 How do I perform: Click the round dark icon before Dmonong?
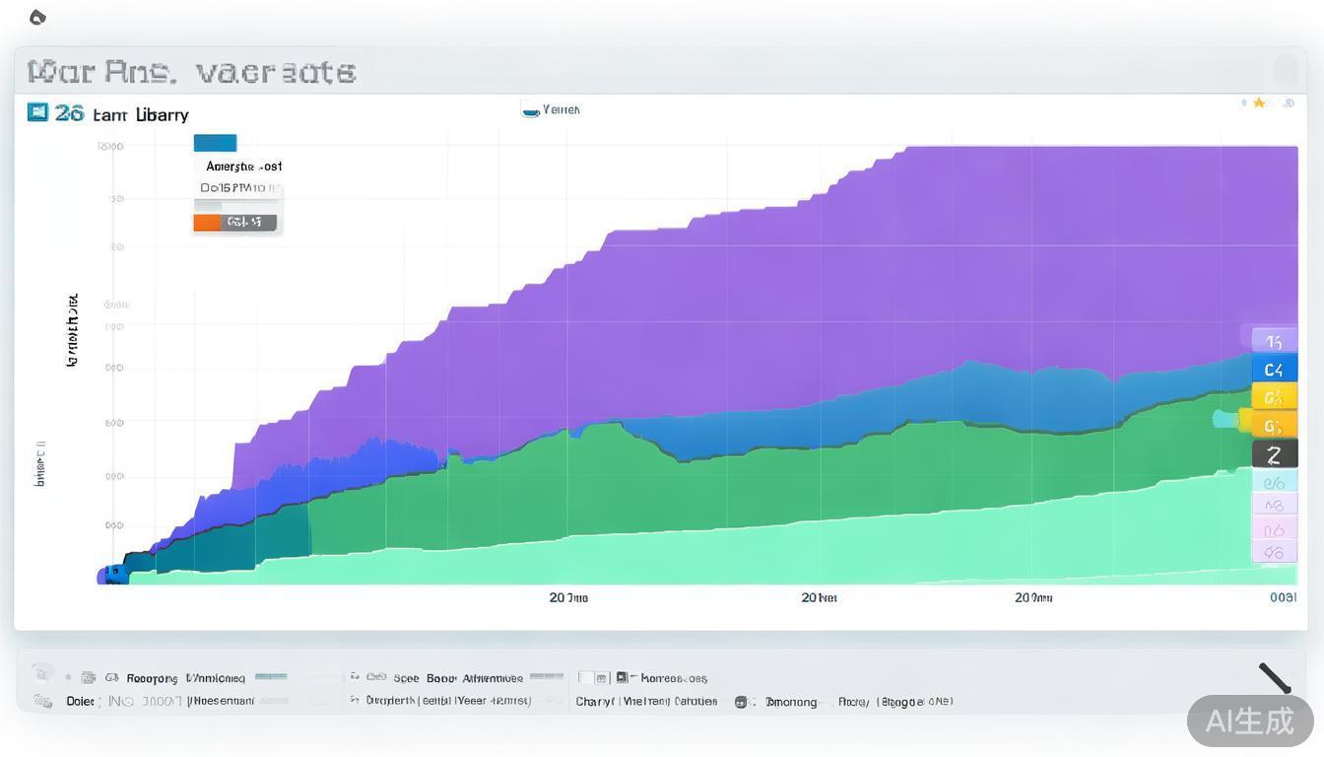[741, 702]
